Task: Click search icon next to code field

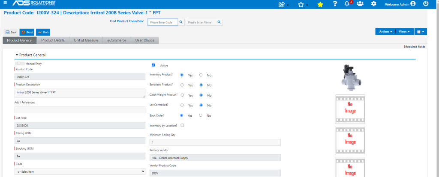Action: [181, 22]
